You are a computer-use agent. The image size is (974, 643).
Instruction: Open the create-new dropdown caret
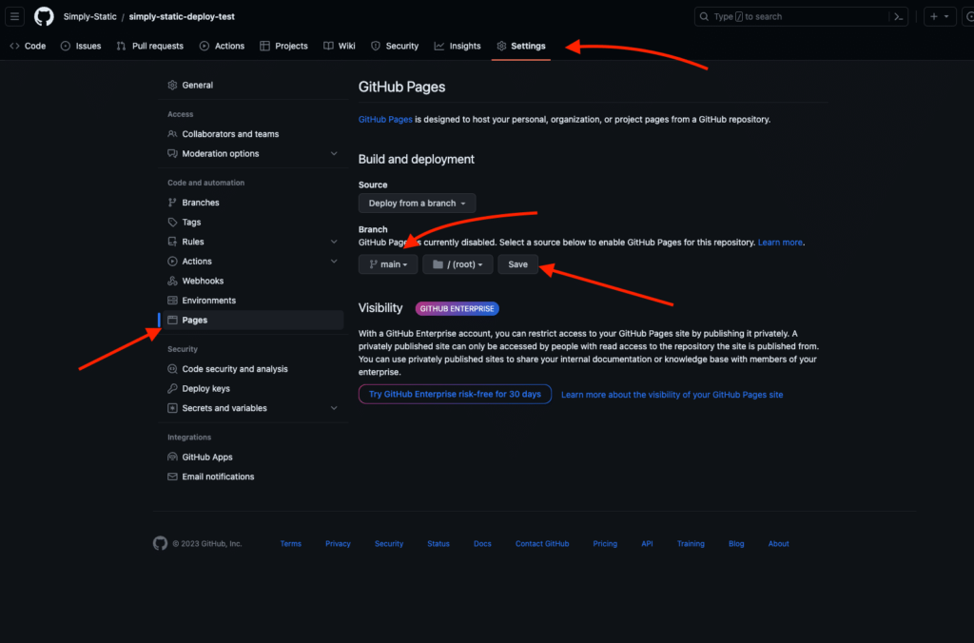[946, 17]
